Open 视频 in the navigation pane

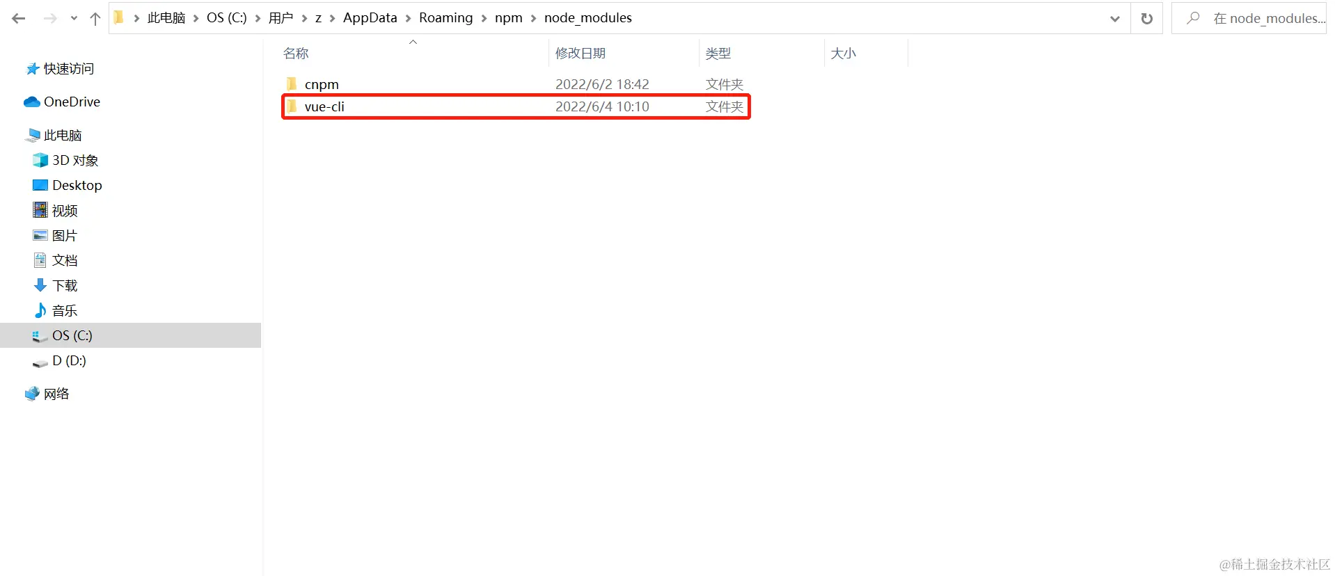pos(65,210)
